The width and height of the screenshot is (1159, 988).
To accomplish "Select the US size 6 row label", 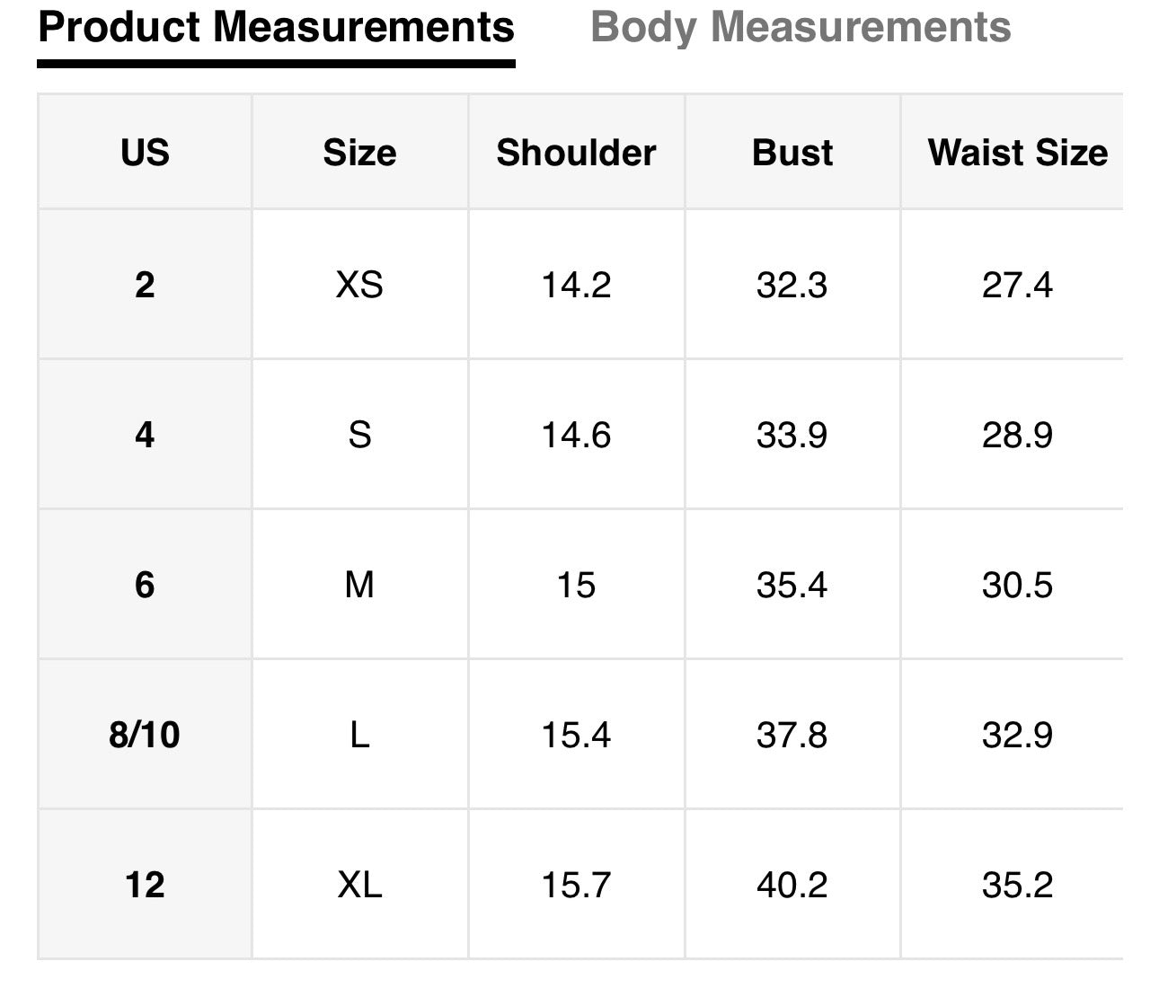I will [x=145, y=585].
